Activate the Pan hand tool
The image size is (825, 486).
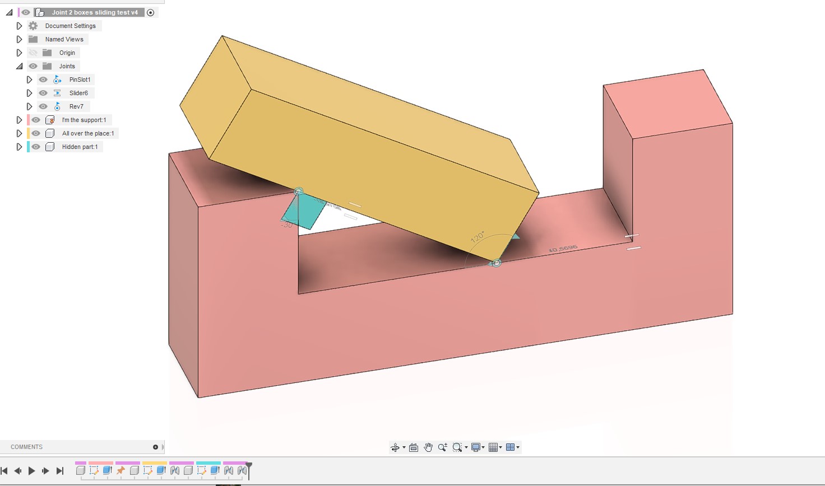(428, 447)
